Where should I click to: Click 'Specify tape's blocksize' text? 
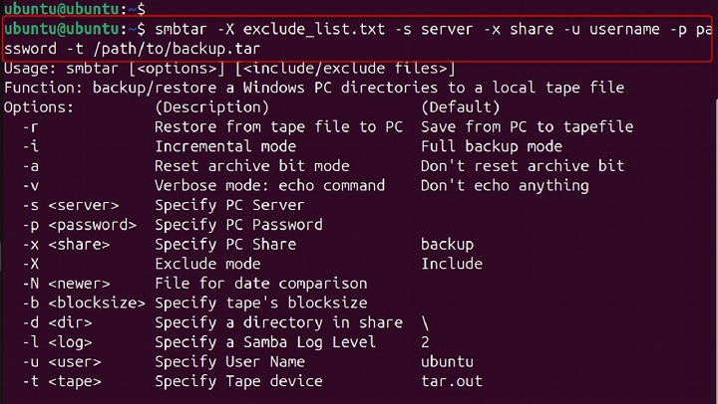(261, 303)
